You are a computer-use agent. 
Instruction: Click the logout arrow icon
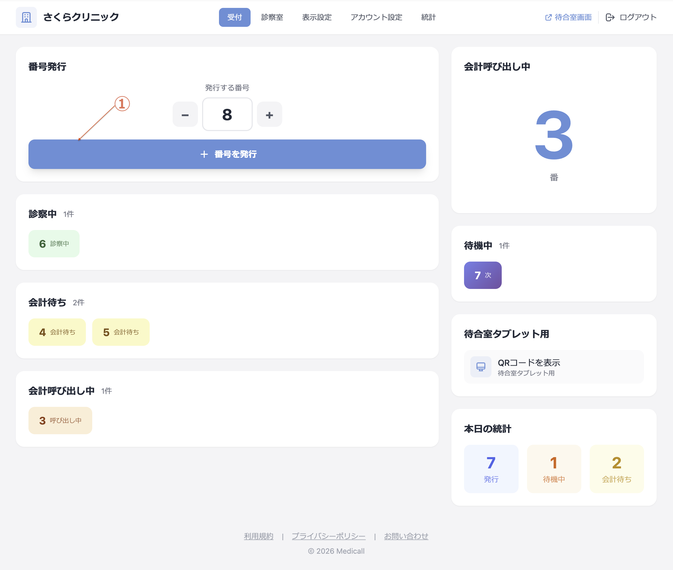[x=610, y=17]
